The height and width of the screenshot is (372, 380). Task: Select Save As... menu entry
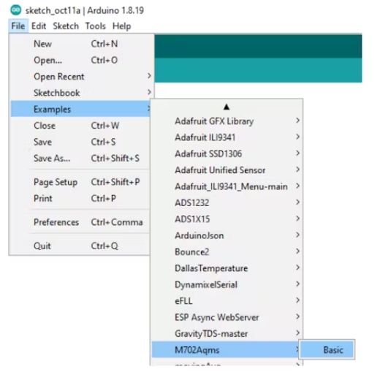(x=80, y=158)
